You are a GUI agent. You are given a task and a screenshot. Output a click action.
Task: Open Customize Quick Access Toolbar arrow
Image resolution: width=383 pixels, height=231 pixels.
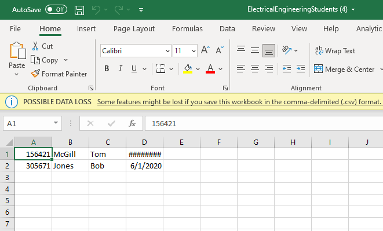[141, 10]
